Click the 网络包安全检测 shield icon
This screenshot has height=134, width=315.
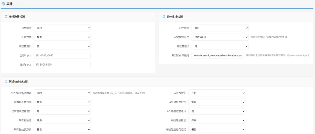[6, 82]
